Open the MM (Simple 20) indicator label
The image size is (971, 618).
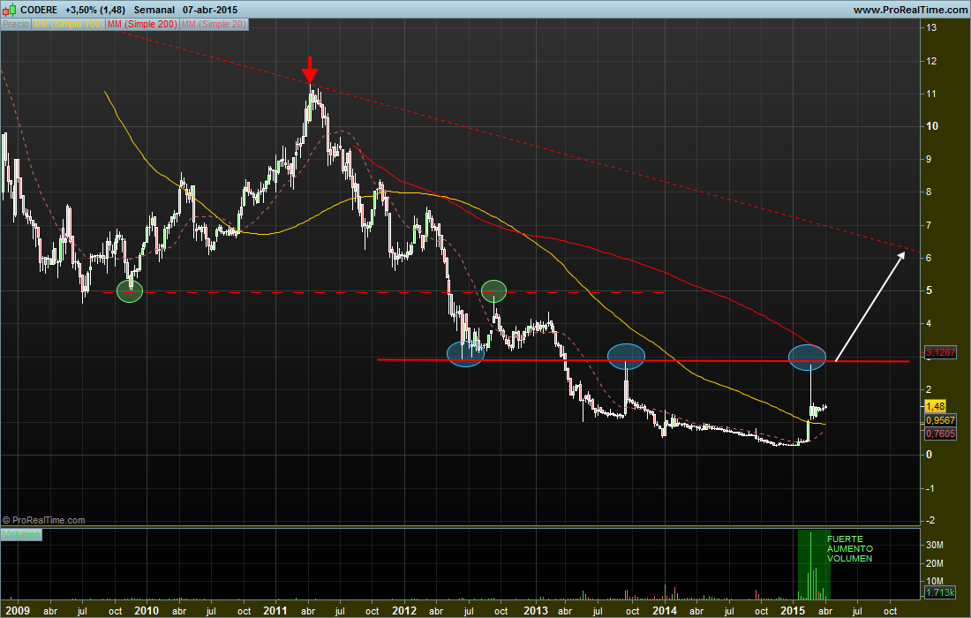[x=215, y=24]
